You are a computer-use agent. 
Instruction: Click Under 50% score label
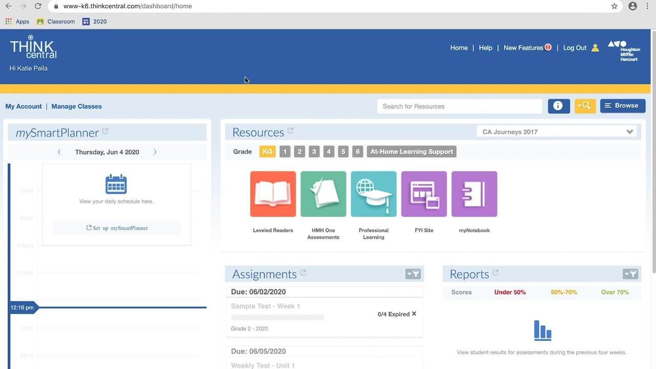510,292
